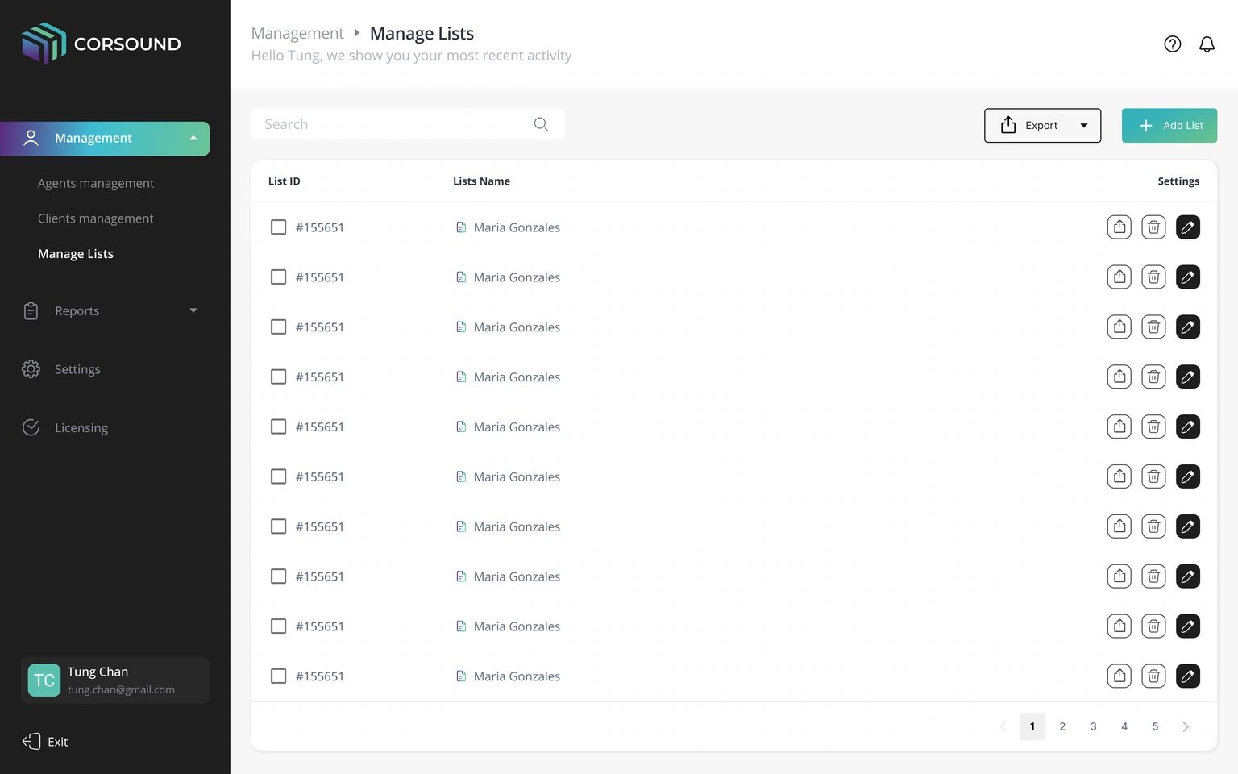Open Settings via the gear icon
Viewport: 1238px width, 774px height.
(31, 369)
